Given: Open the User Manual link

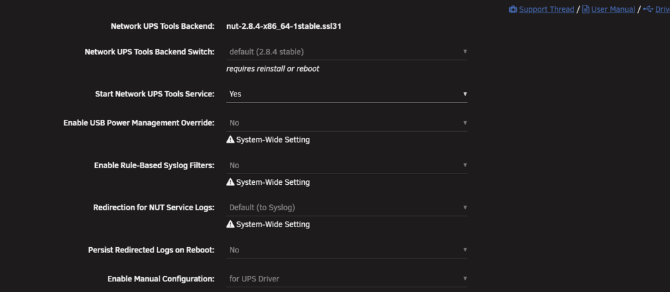Looking at the screenshot, I should 613,9.
